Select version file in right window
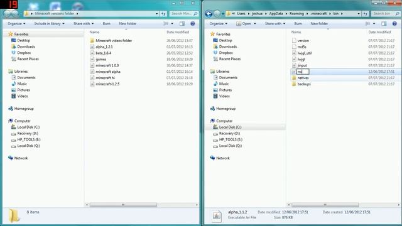402x226 pixels. click(x=303, y=40)
